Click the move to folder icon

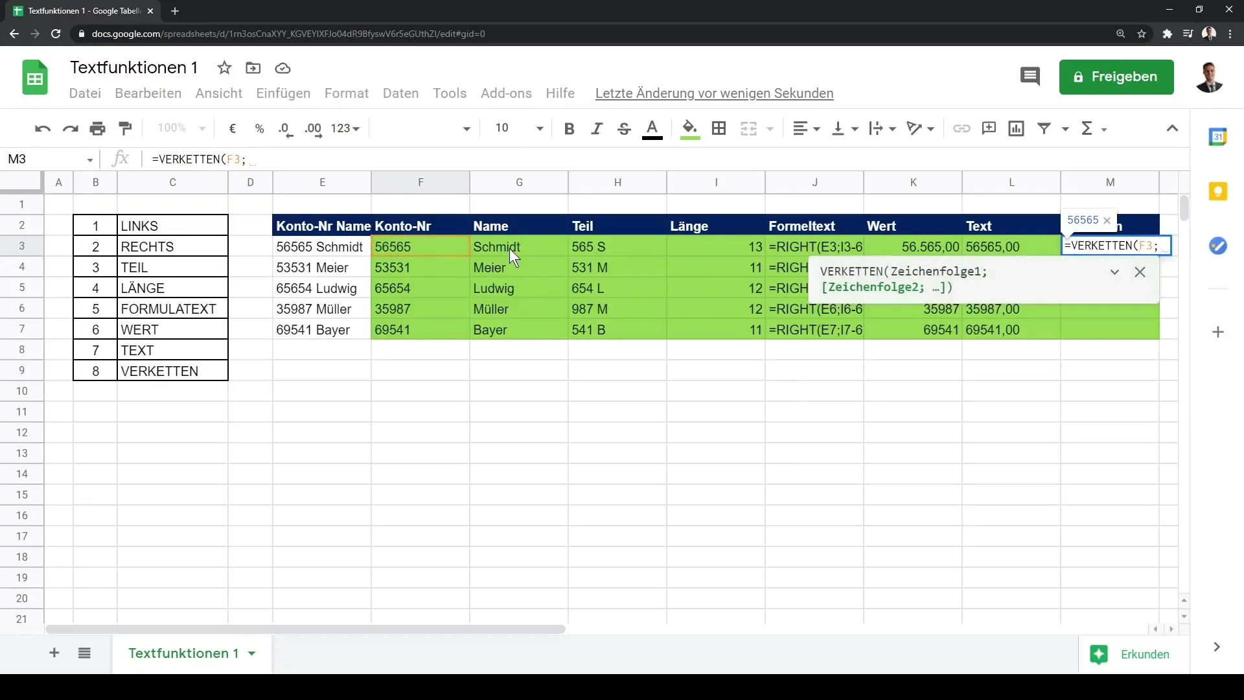[x=253, y=68]
